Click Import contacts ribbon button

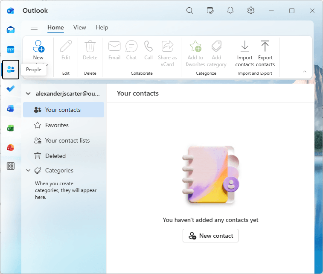245,54
